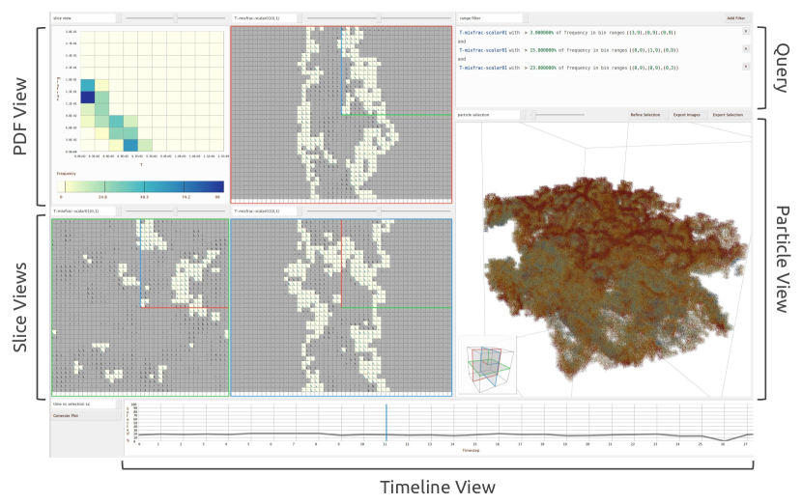This screenshot has height=504, width=802.
Task: Click the Add Filter button
Action: [736, 17]
